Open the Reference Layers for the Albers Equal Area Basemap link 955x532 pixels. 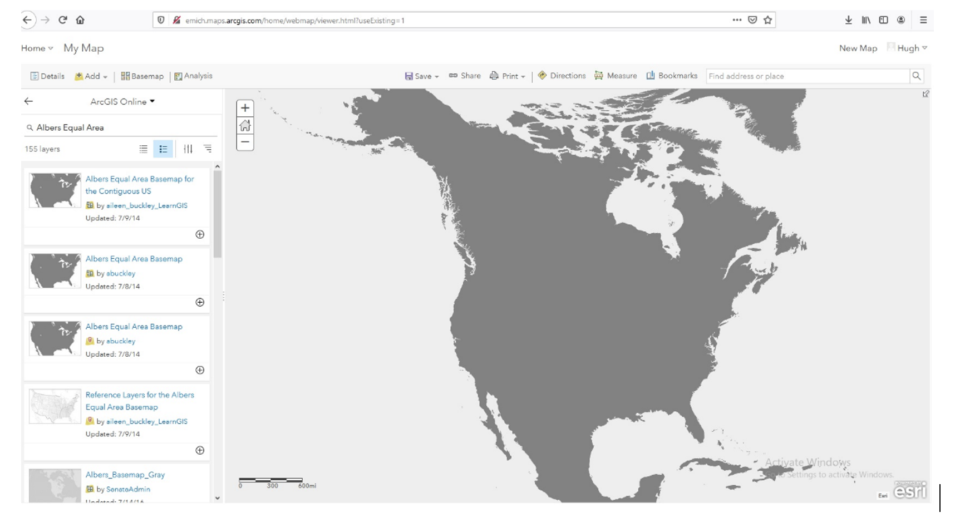point(140,401)
